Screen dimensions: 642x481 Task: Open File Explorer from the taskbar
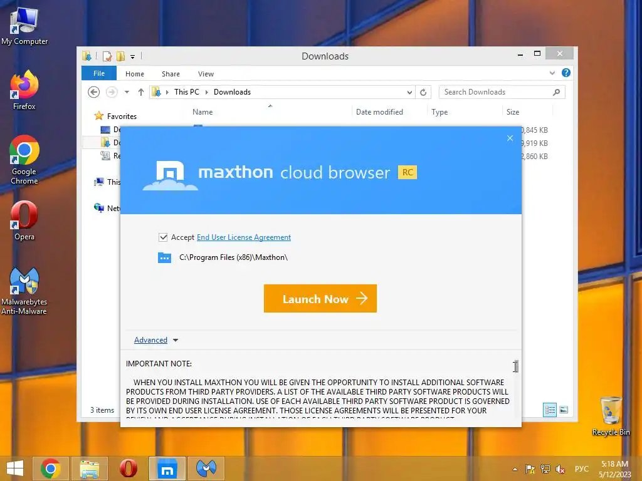(x=90, y=468)
